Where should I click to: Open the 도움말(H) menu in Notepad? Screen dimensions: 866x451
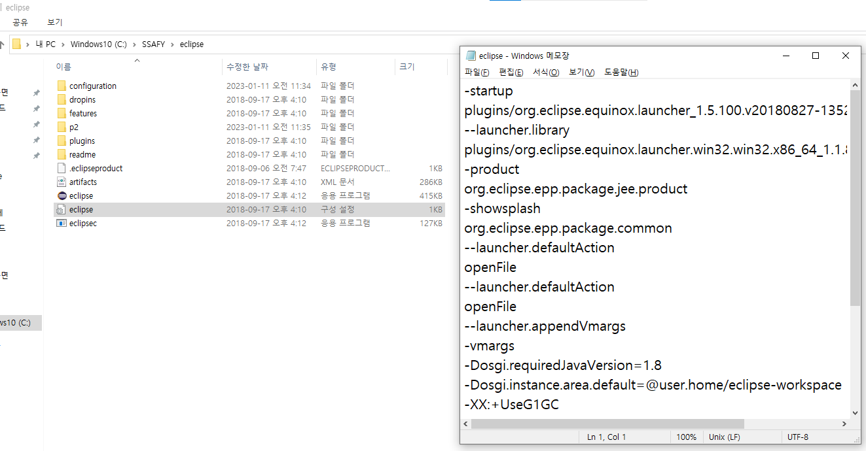click(621, 72)
